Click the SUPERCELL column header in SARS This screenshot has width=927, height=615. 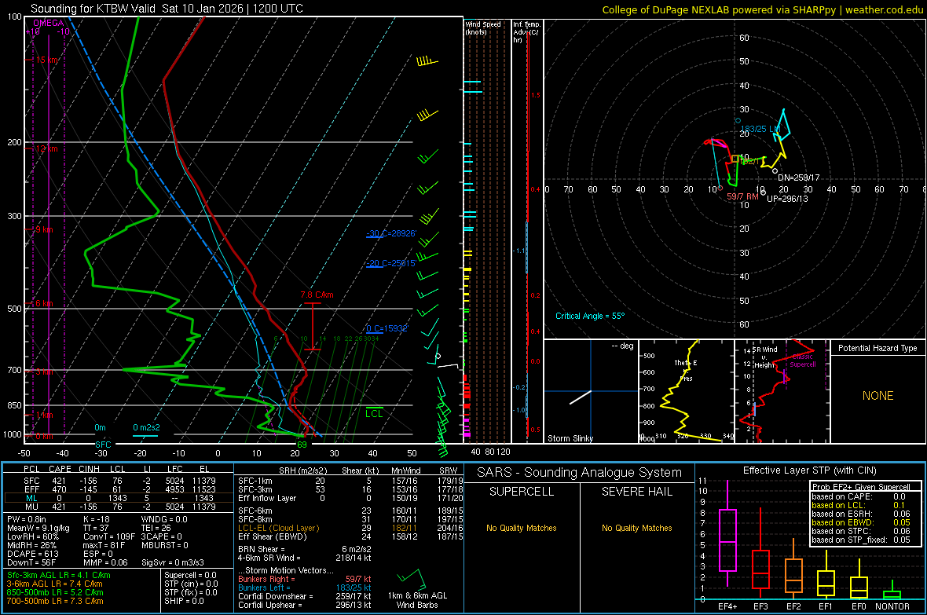coord(522,492)
